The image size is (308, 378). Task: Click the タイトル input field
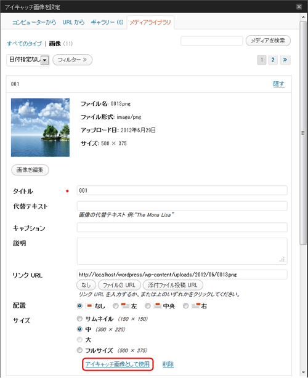[x=182, y=190]
